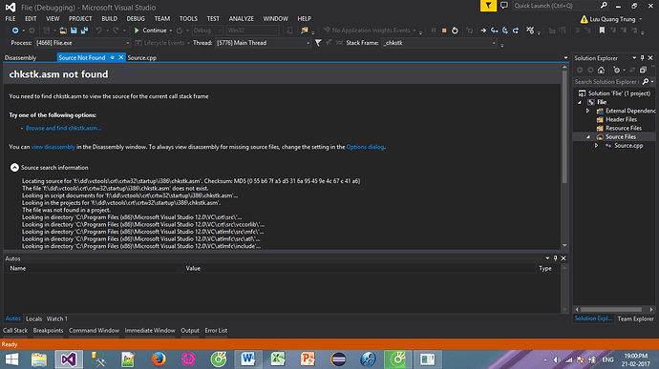Click the pending changes filter icon in Solution Explorer
659x369 pixels.
tap(616, 70)
